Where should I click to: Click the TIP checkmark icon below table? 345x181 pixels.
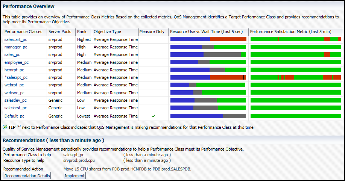point(5,127)
